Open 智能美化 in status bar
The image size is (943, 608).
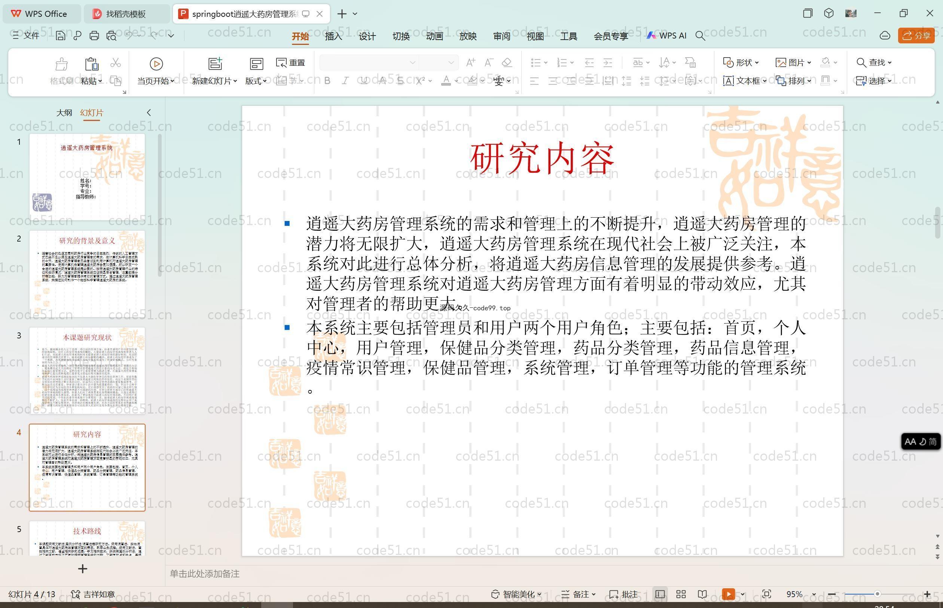pyautogui.click(x=516, y=594)
